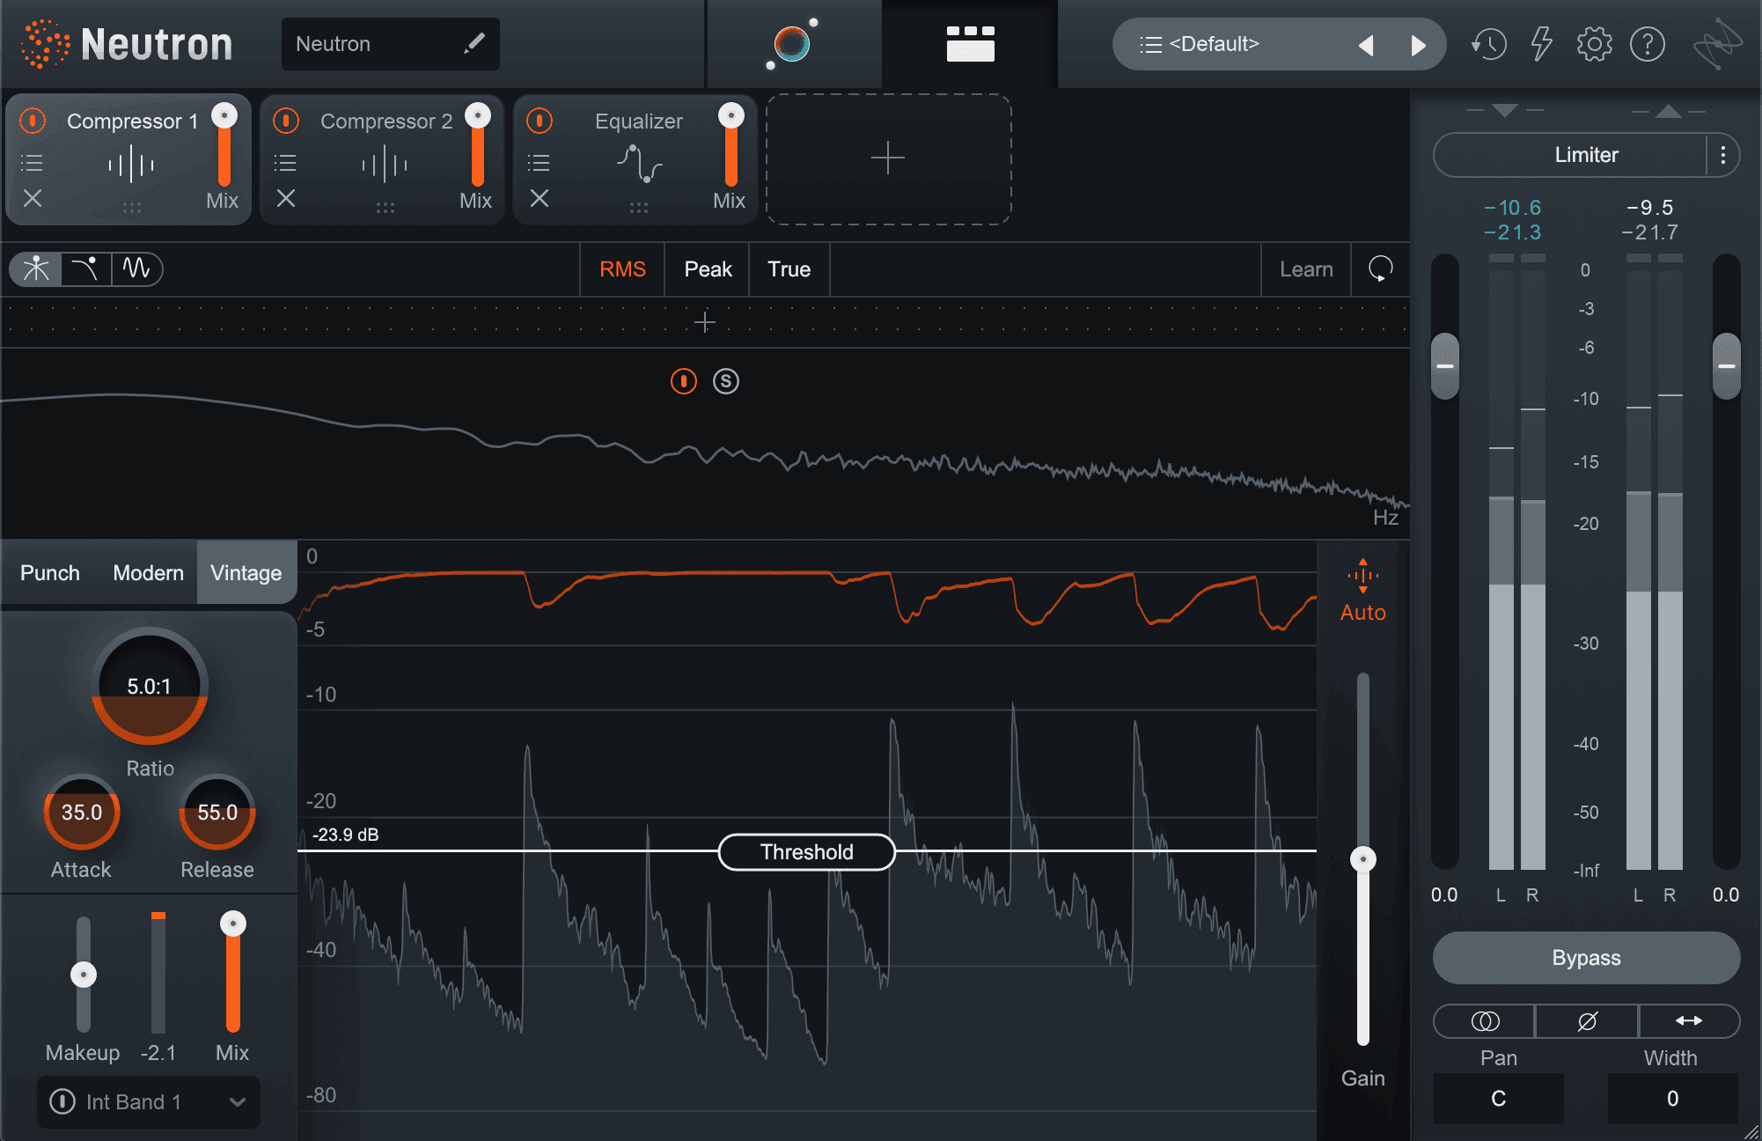The height and width of the screenshot is (1141, 1762).
Task: Click the stereo channel link circles icon
Action: (x=1485, y=1021)
